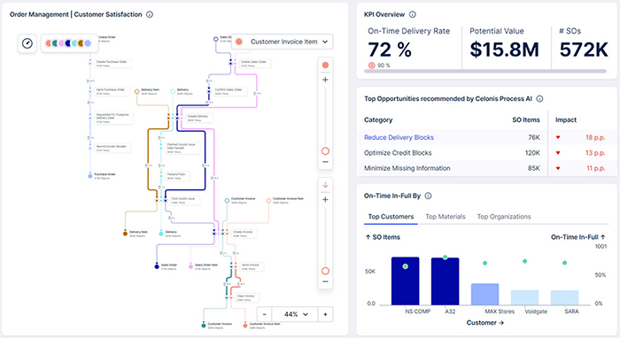The height and width of the screenshot is (338, 620).
Task: Click the KPI Overview info icon
Action: click(413, 15)
